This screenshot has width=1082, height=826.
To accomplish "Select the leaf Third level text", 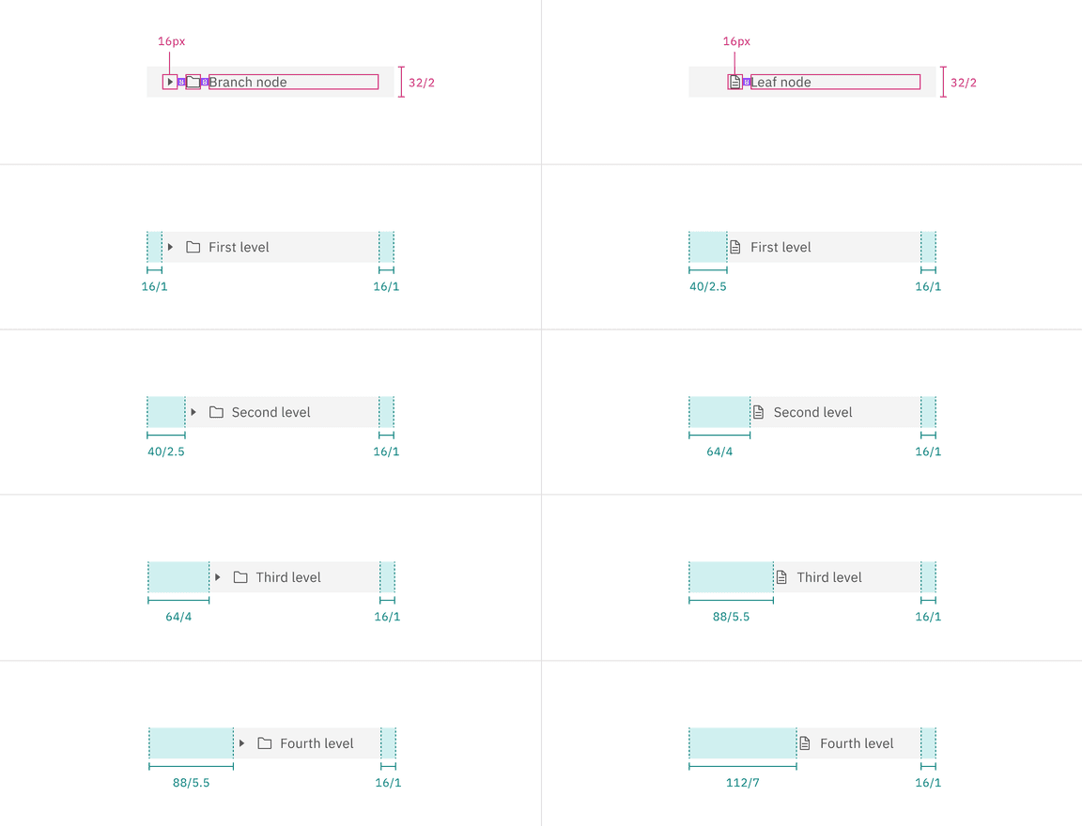I will tap(829, 577).
